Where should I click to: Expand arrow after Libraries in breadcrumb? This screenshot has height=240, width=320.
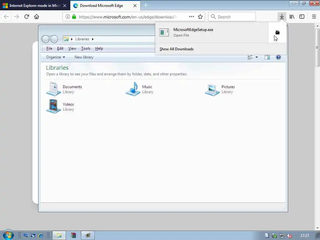[x=92, y=39]
